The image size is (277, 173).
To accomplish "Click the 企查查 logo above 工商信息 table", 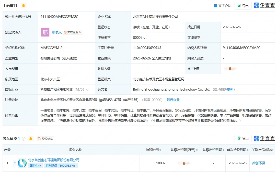I will pyautogui.click(x=264, y=5).
